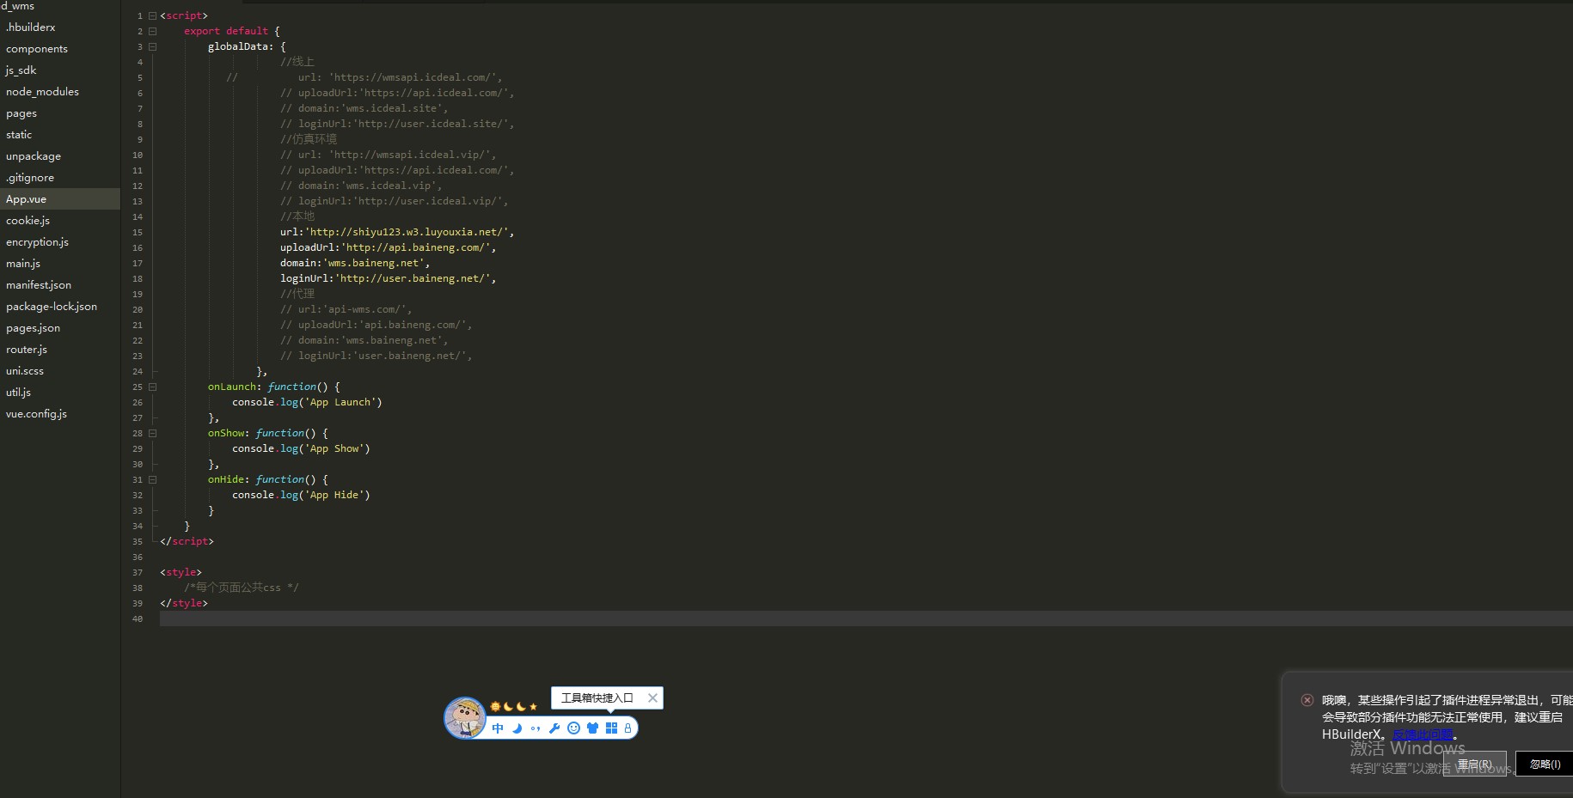This screenshot has height=798, width=1573.
Task: Open the toolbox grid icon on IME bar
Action: [611, 728]
